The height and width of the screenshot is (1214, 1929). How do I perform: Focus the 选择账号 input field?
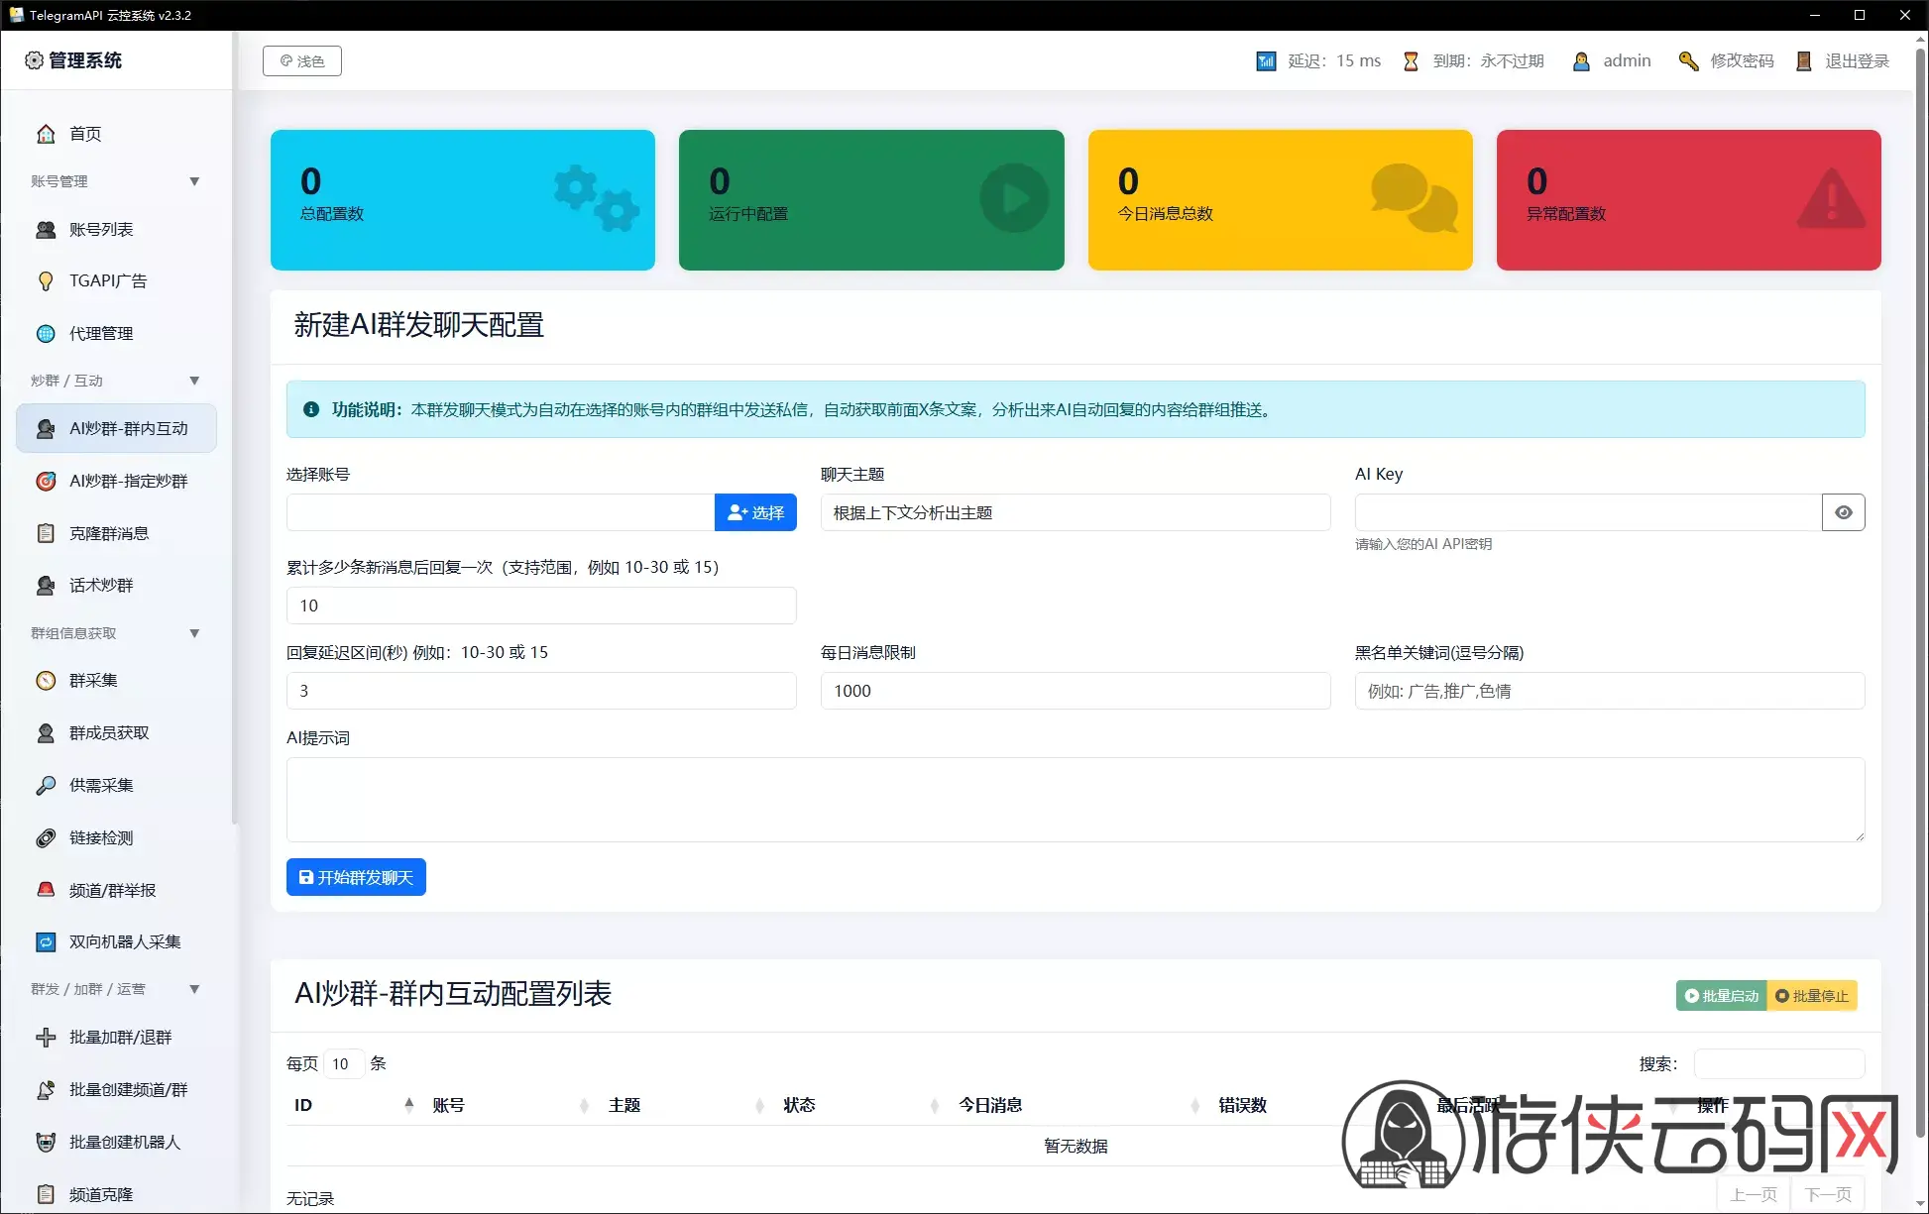[x=501, y=512]
